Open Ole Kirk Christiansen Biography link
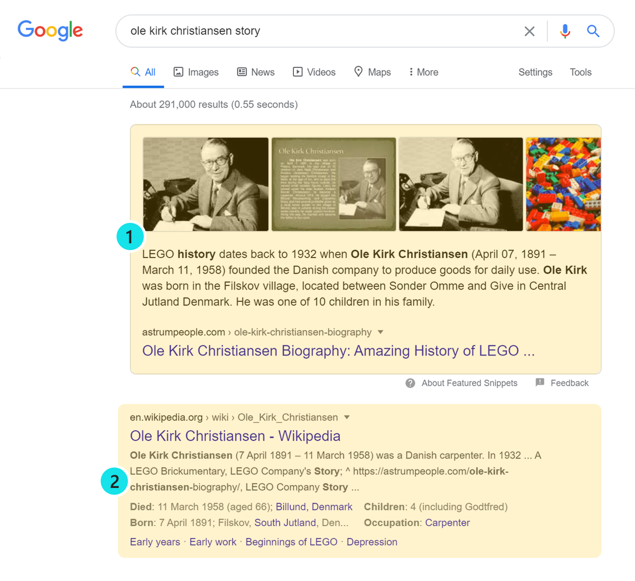This screenshot has height=581, width=635. tap(338, 351)
